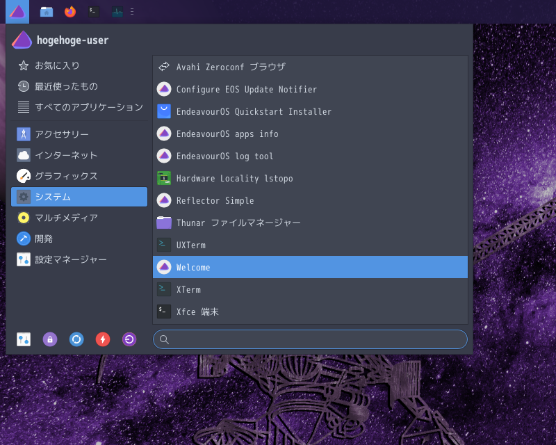Open Settings Manager icon at menu bottom
Image resolution: width=556 pixels, height=445 pixels.
[x=24, y=339]
